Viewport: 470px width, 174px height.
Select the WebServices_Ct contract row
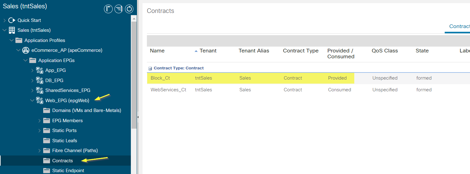(x=308, y=90)
